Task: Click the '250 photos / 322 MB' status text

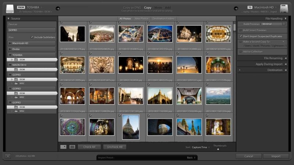Action: tap(25, 156)
